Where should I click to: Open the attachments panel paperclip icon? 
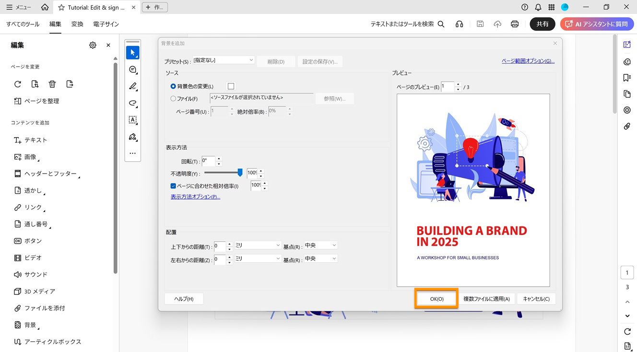[x=627, y=126]
